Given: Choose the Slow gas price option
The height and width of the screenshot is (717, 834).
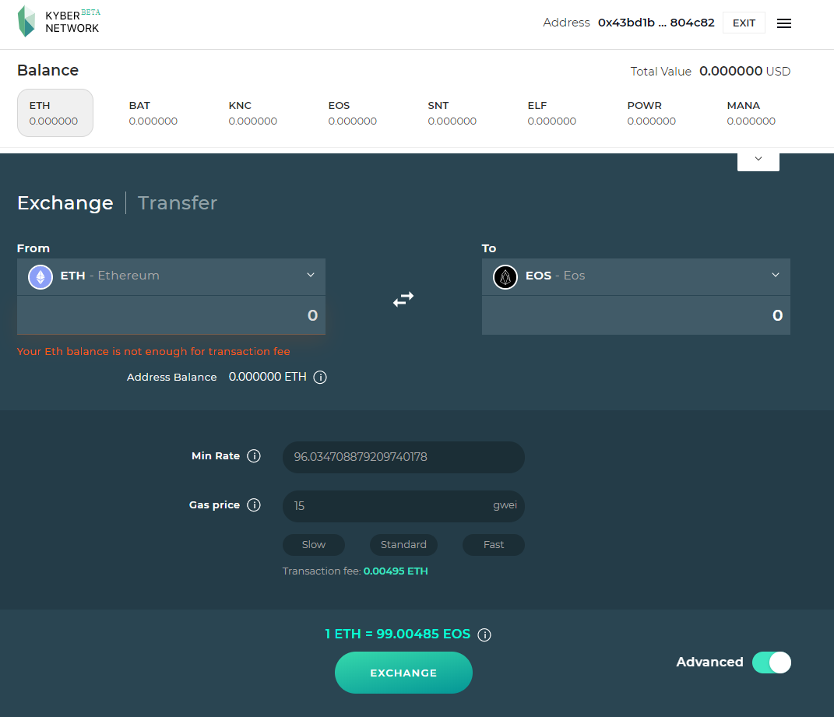Looking at the screenshot, I should pos(314,545).
